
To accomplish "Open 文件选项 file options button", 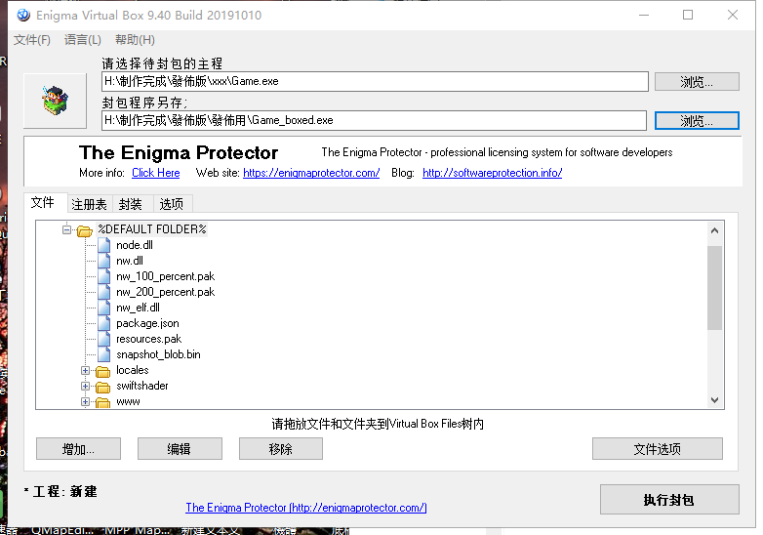I will (x=658, y=449).
